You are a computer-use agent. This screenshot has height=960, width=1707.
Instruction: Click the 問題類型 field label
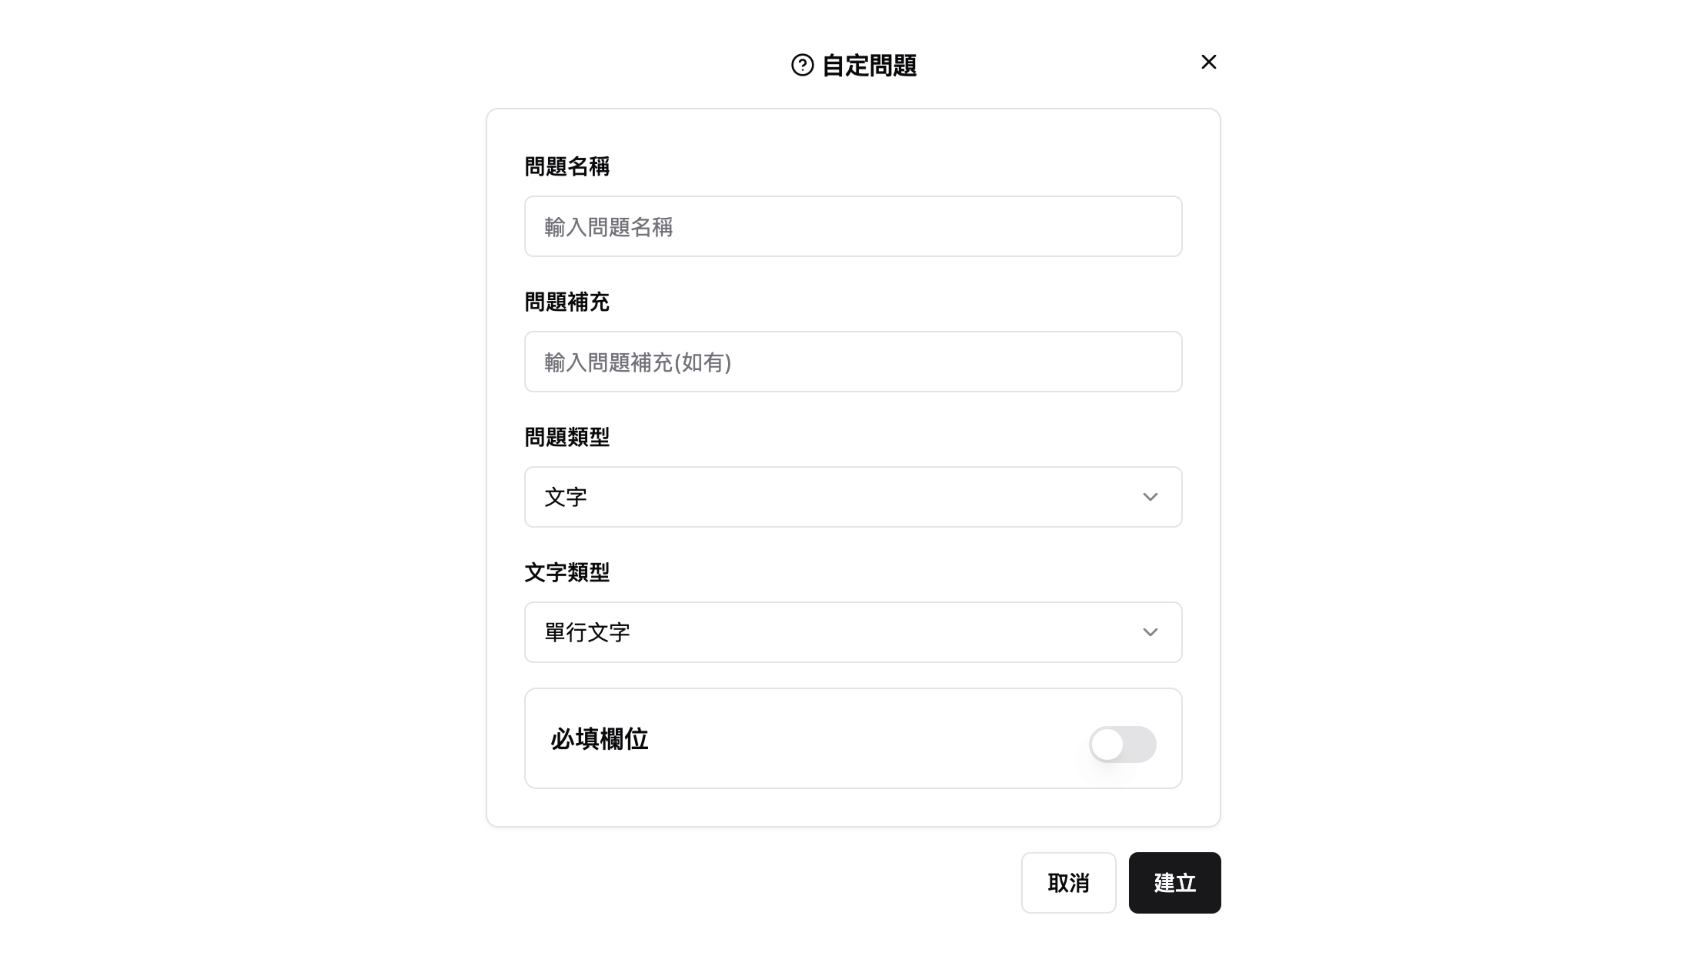(566, 437)
